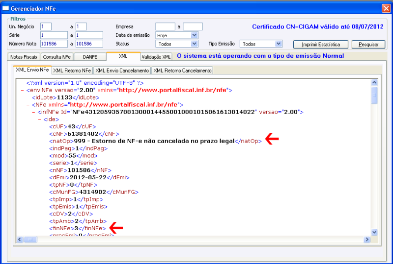This screenshot has width=393, height=264.
Task: Click the tpNF 0 line
Action: (x=73, y=185)
